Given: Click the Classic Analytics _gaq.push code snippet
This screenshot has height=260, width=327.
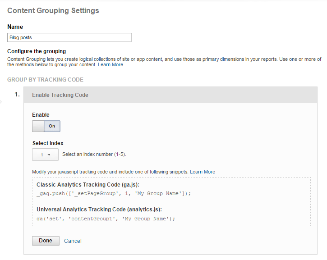Looking at the screenshot, I should (114, 194).
